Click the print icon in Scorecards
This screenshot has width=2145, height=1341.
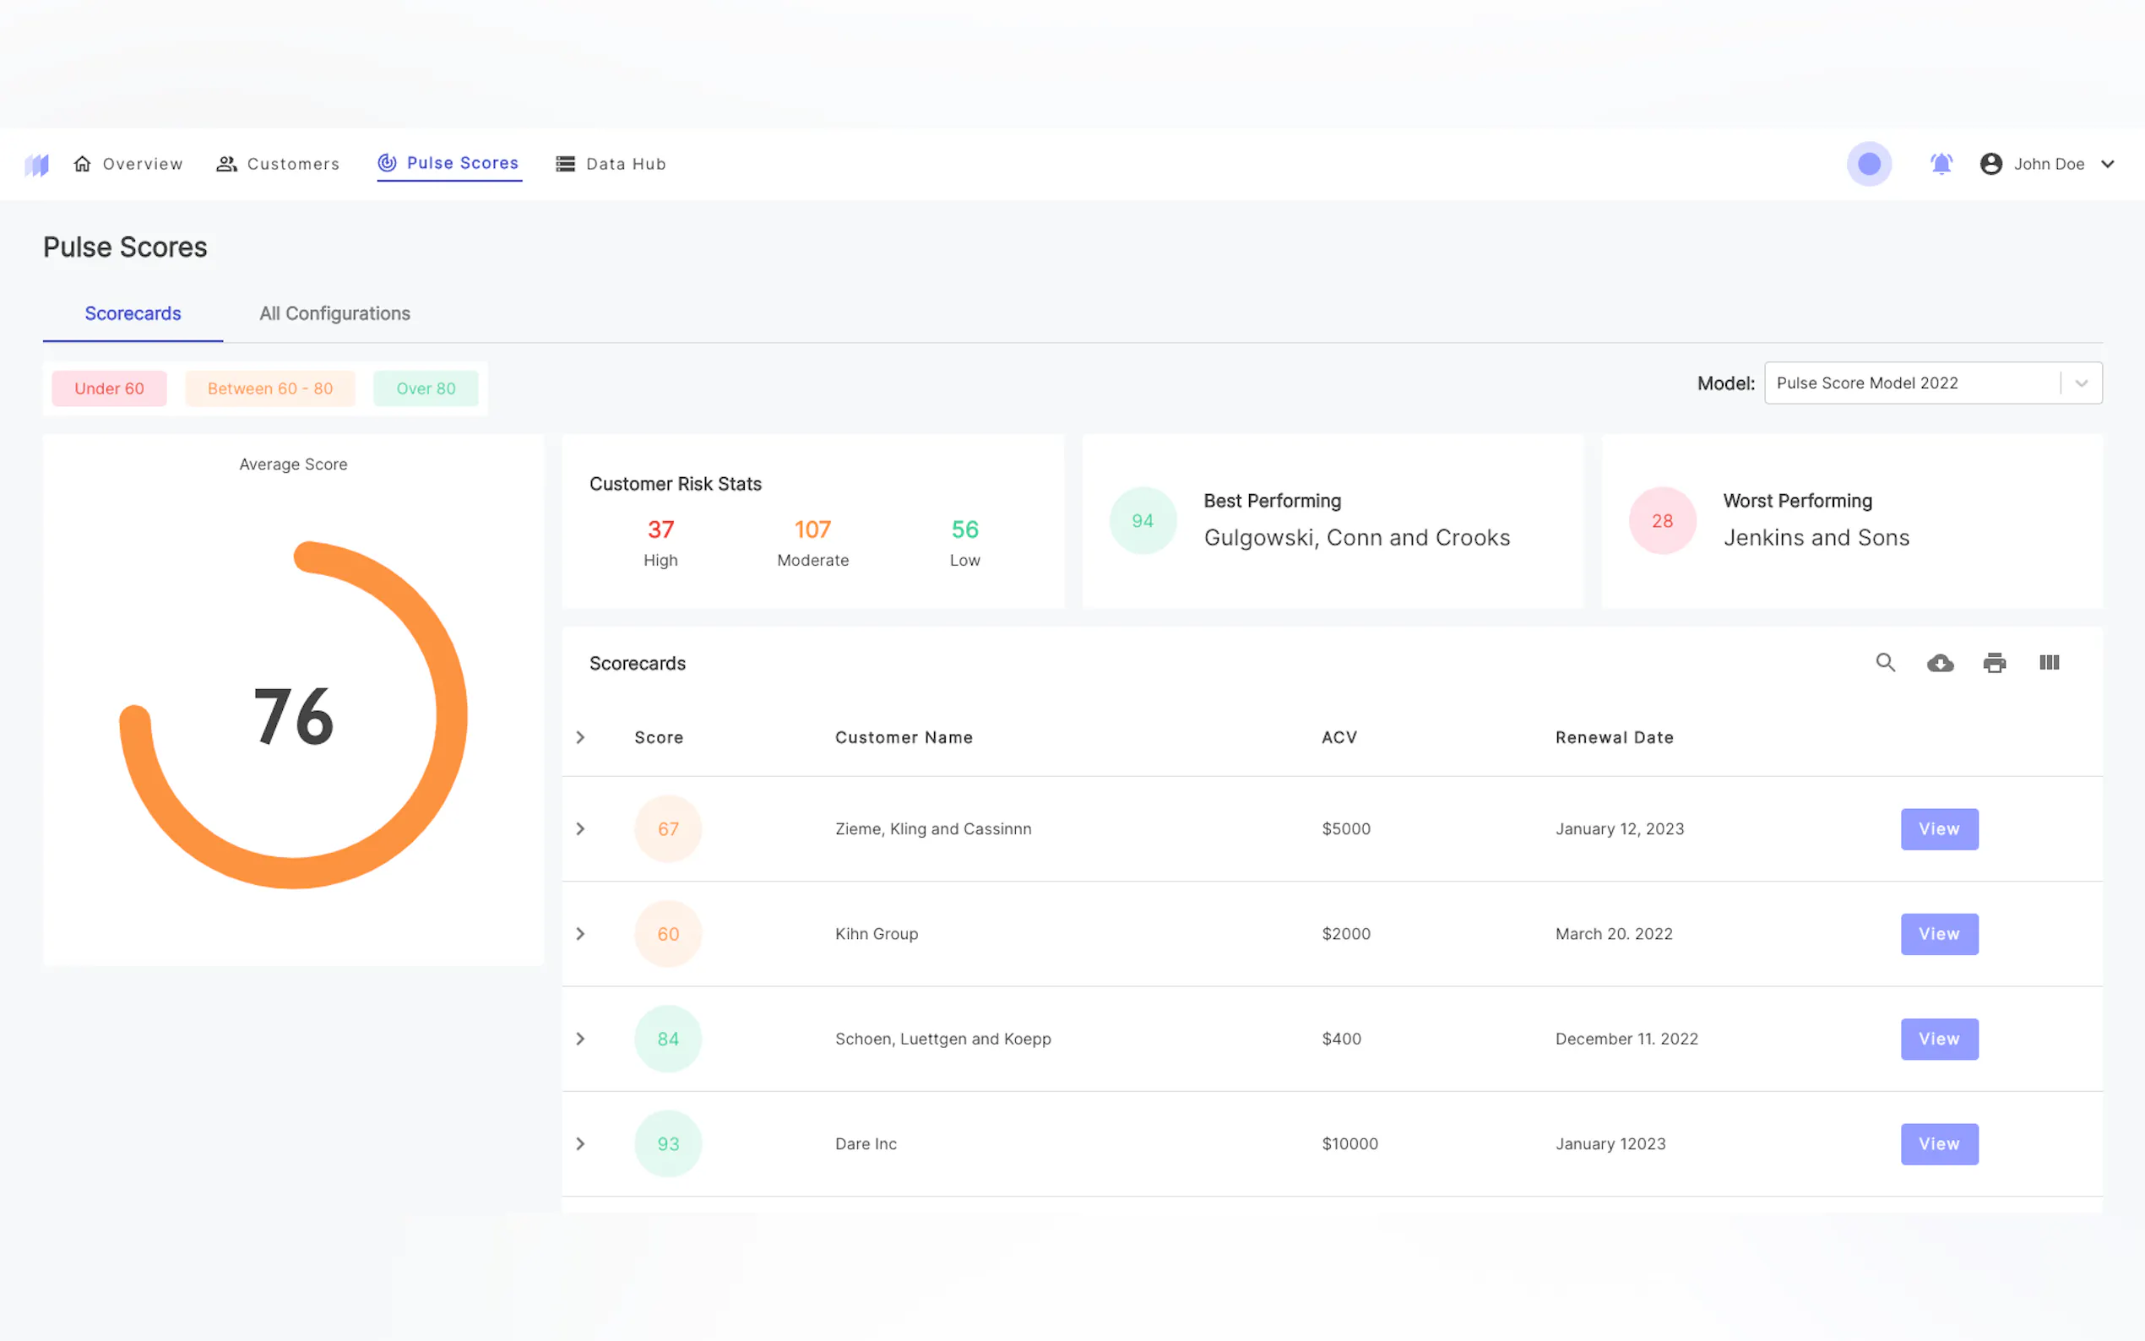(1993, 663)
